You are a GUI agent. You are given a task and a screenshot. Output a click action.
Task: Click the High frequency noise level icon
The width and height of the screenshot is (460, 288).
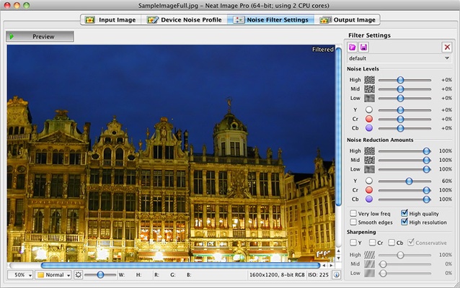(369, 80)
